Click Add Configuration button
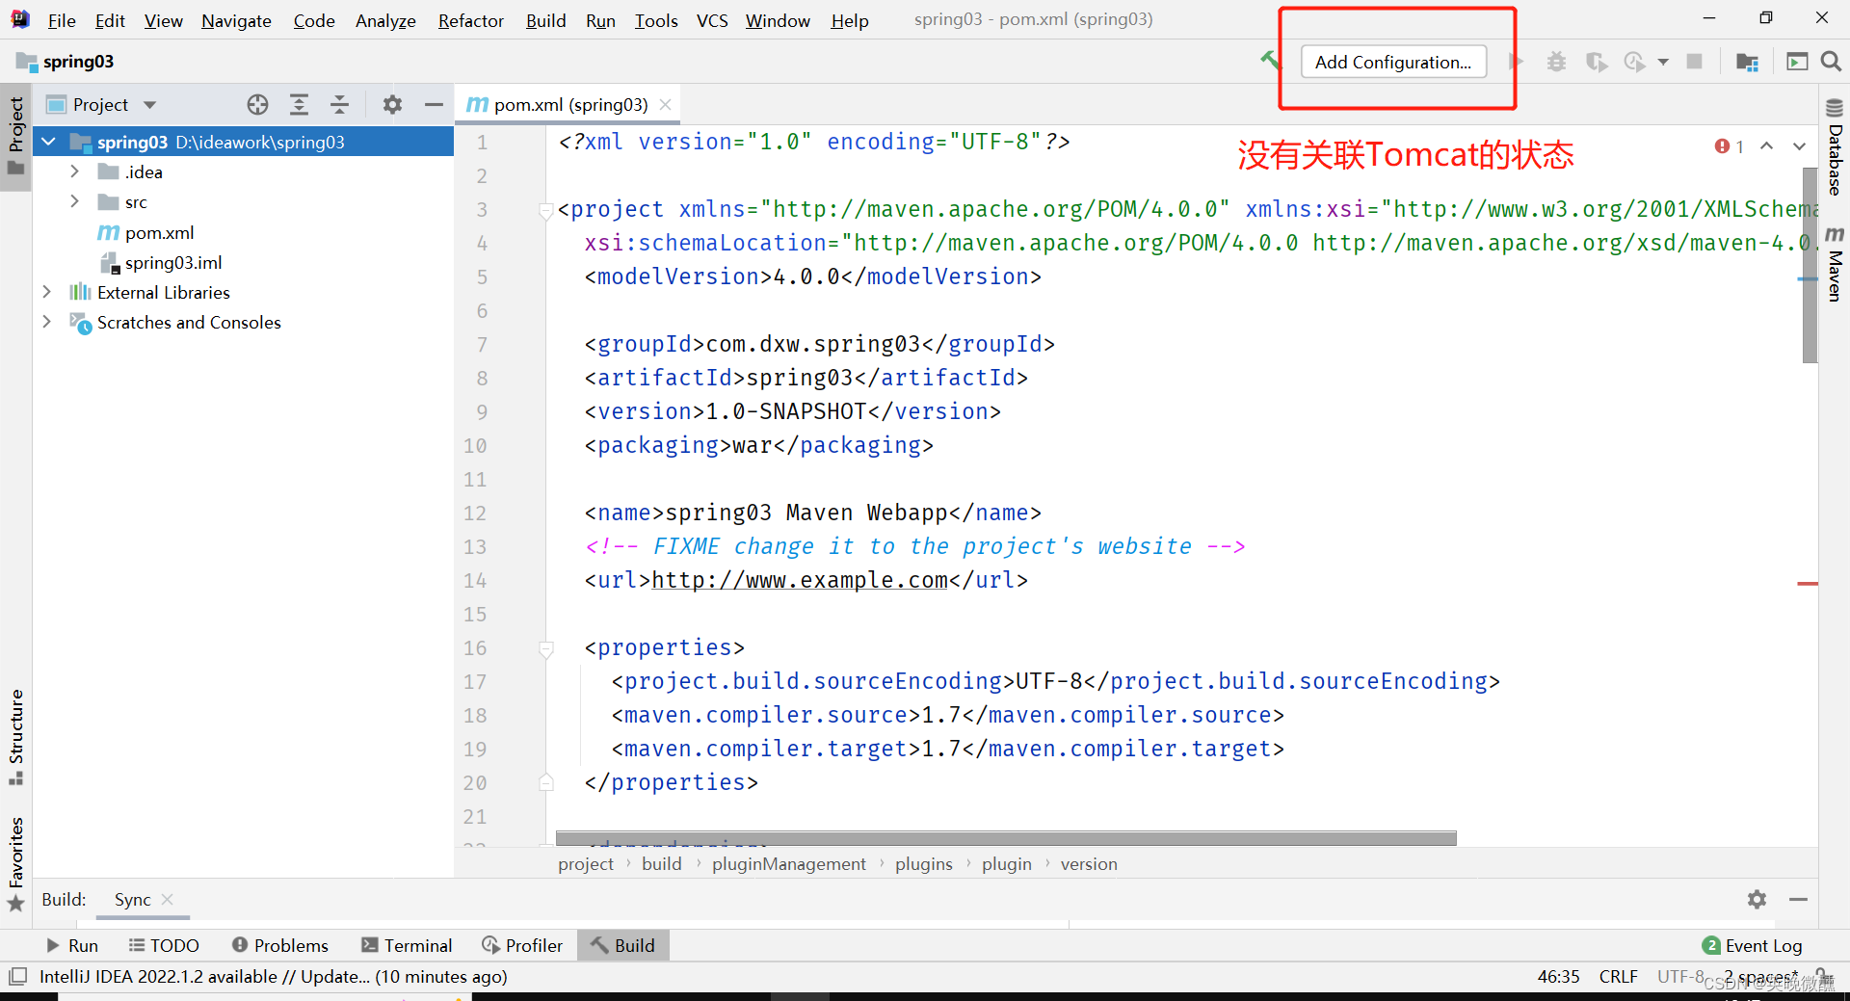 tap(1393, 62)
